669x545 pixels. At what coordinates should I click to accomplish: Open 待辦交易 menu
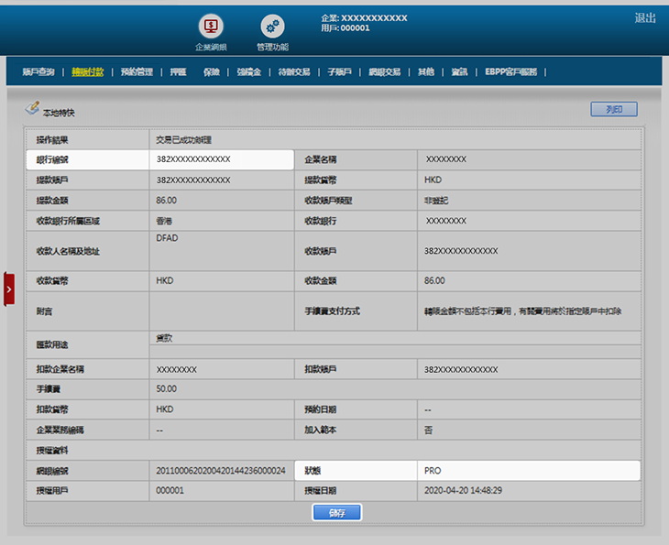pos(294,71)
